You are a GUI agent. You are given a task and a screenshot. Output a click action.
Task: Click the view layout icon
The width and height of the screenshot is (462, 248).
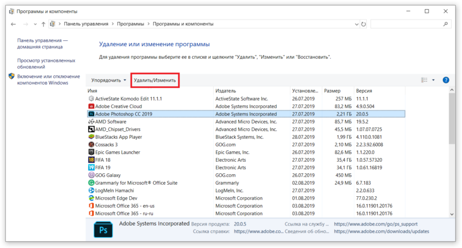pyautogui.click(x=424, y=80)
